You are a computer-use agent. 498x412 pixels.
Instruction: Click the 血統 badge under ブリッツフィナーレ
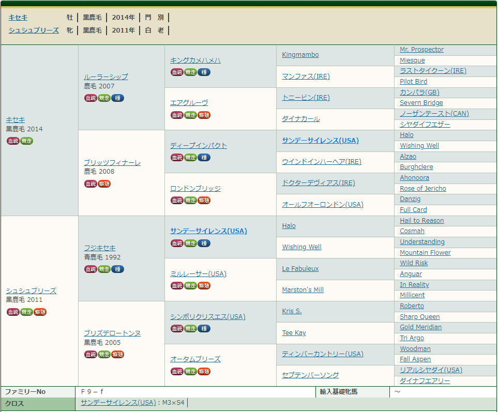coord(90,184)
